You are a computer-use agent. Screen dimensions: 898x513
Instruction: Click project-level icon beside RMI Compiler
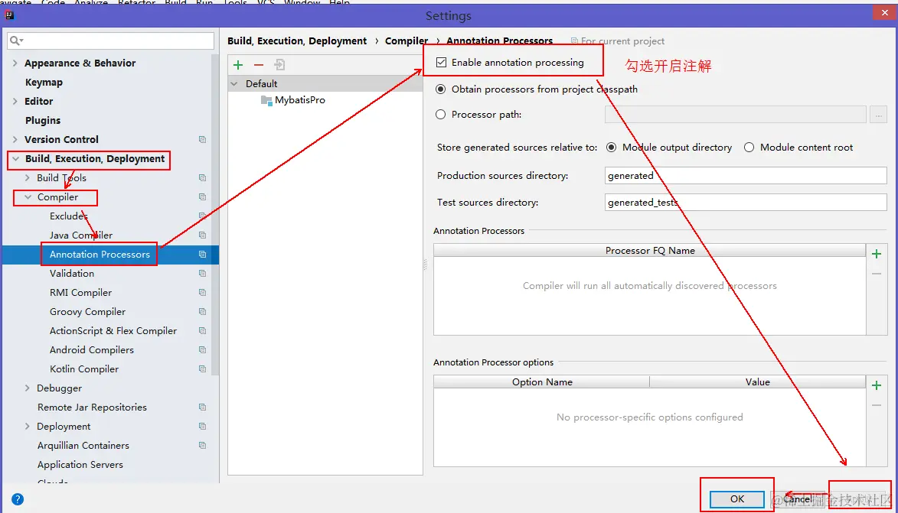coord(202,292)
